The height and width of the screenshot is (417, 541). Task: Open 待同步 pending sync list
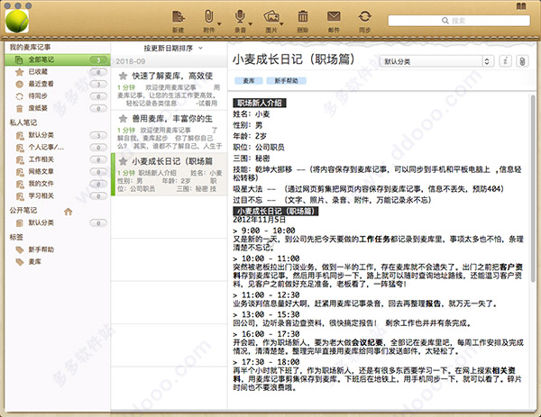[58, 96]
